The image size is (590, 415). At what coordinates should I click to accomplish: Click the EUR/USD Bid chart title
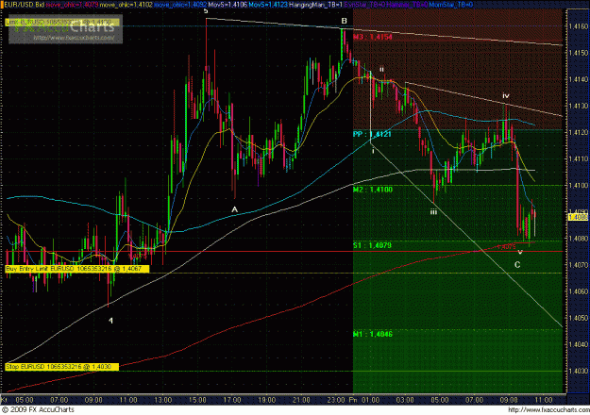23,5
